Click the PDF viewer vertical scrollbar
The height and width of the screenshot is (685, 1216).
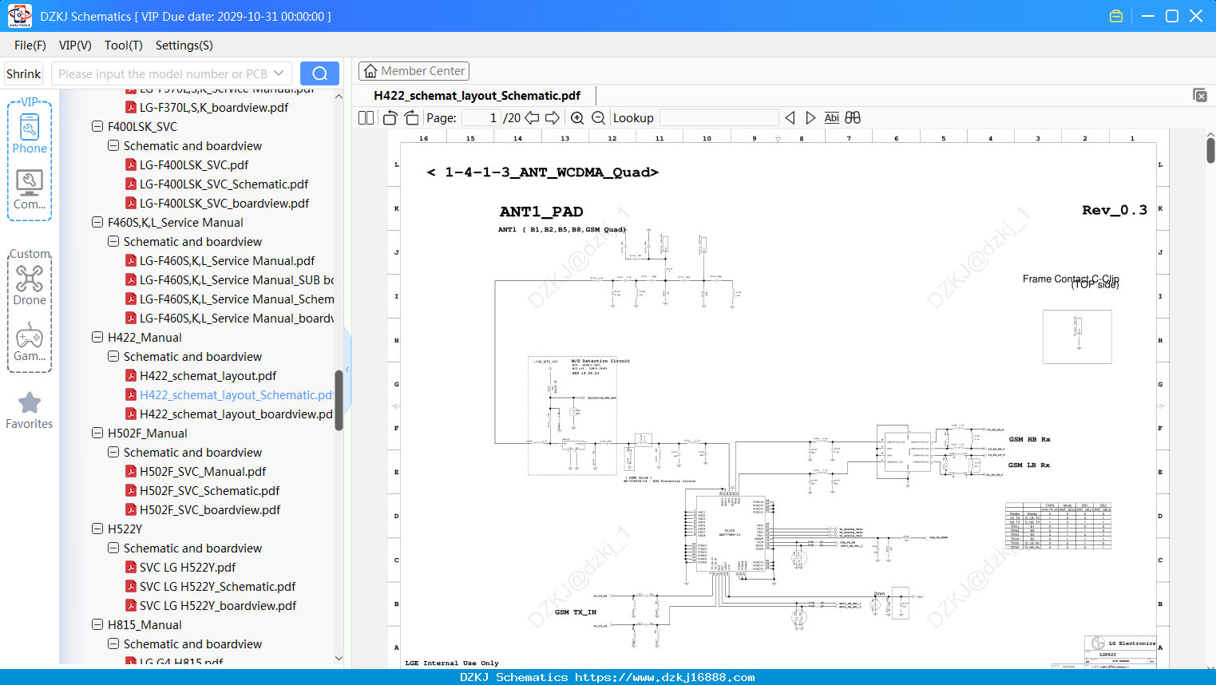click(x=1210, y=150)
